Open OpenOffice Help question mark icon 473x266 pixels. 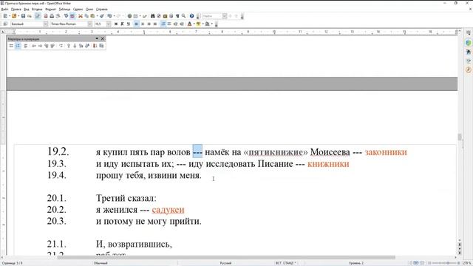coord(192,16)
